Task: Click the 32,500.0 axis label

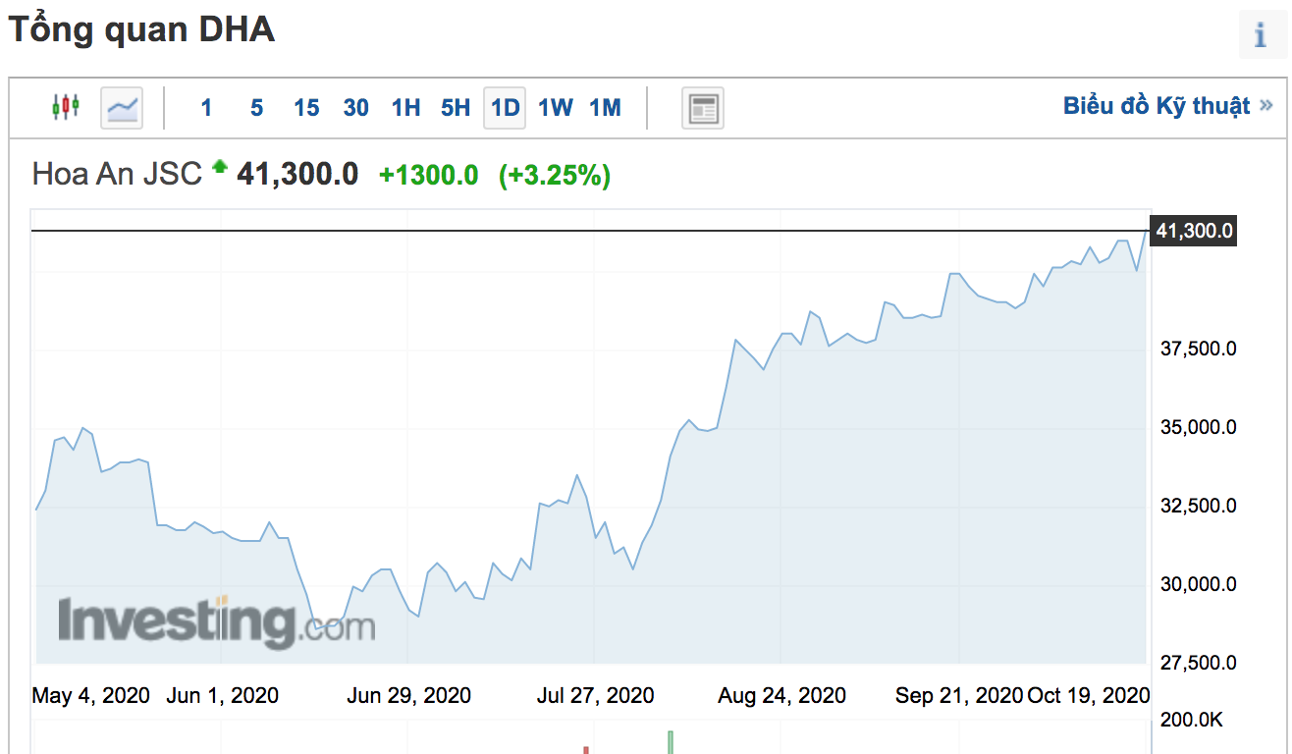Action: coord(1198,506)
